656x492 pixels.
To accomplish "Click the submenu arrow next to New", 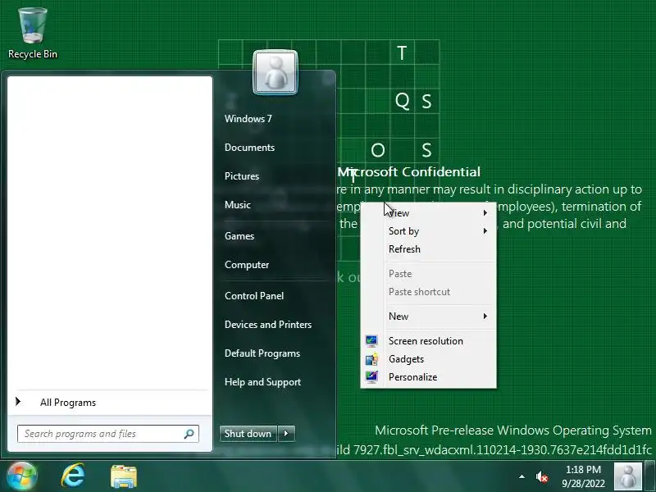I will point(485,317).
